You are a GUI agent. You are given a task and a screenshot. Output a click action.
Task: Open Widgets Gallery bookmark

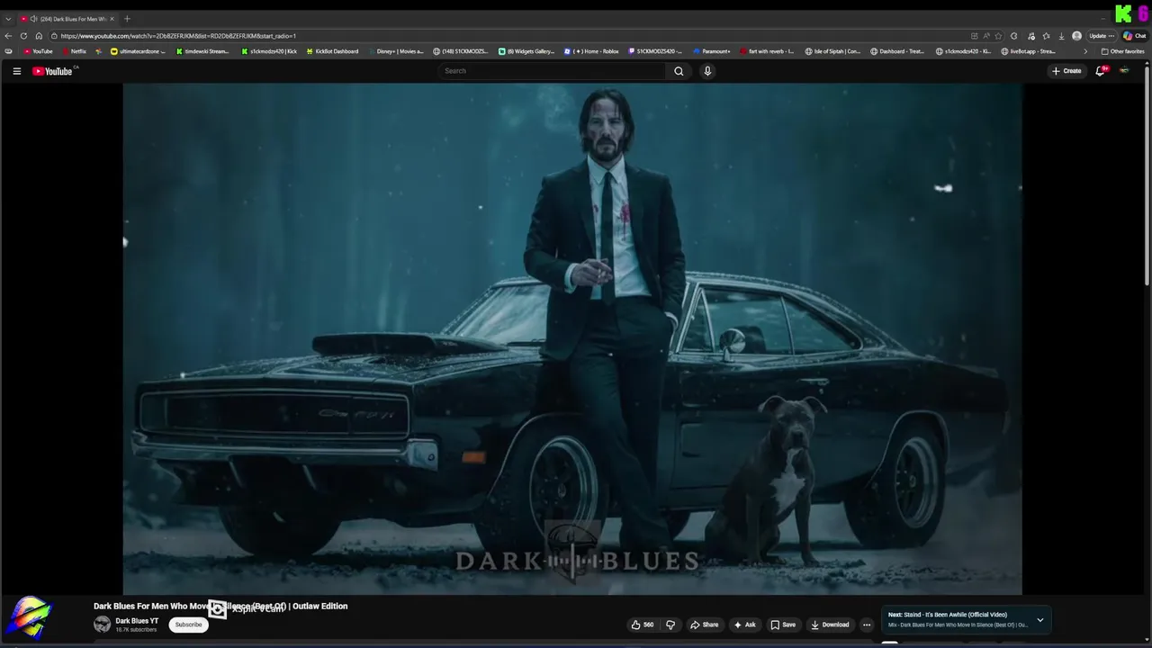pyautogui.click(x=526, y=51)
